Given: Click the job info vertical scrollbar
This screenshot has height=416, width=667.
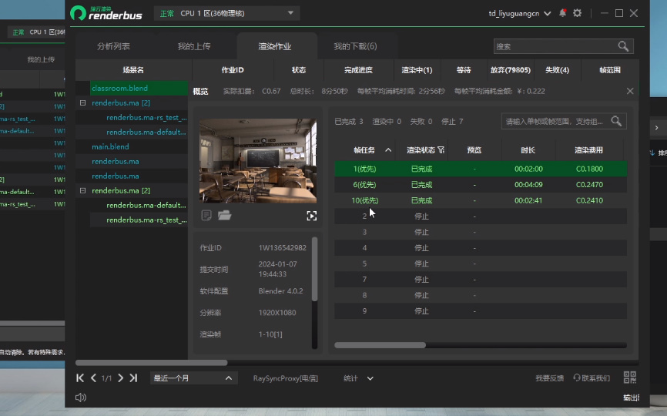Looking at the screenshot, I should pyautogui.click(x=315, y=269).
